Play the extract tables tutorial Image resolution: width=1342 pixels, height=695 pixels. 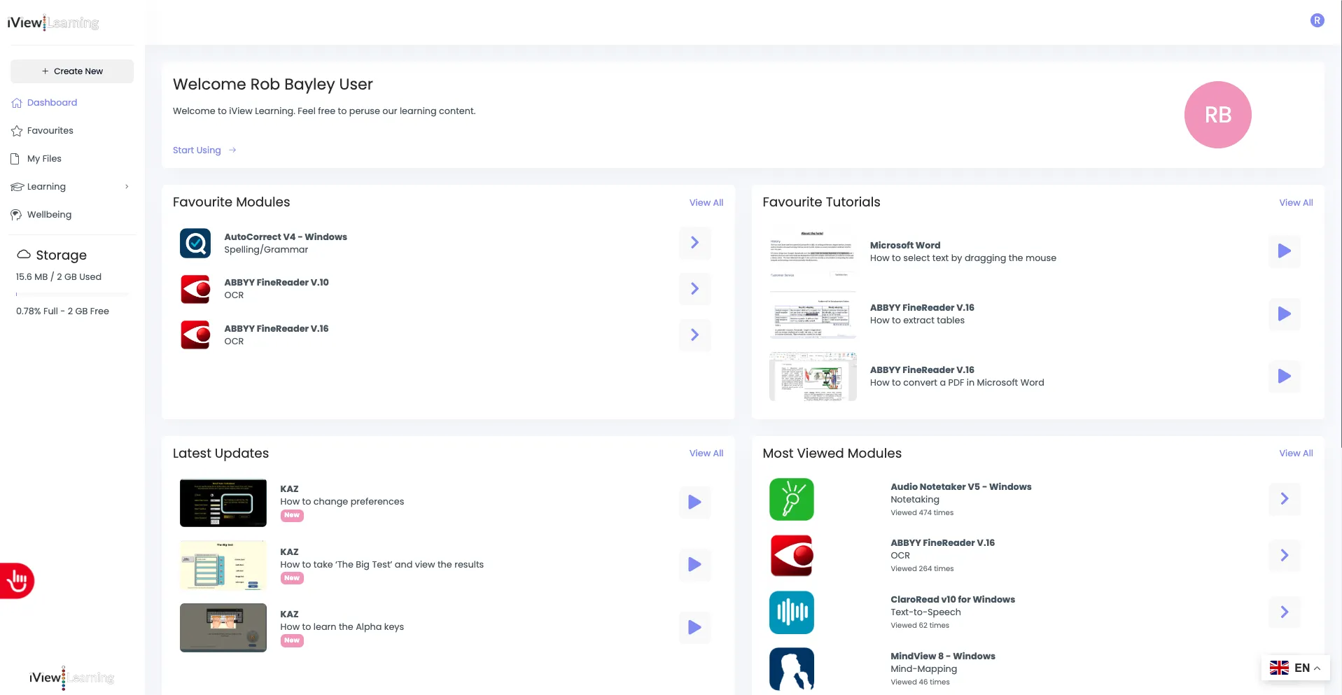[x=1284, y=314]
